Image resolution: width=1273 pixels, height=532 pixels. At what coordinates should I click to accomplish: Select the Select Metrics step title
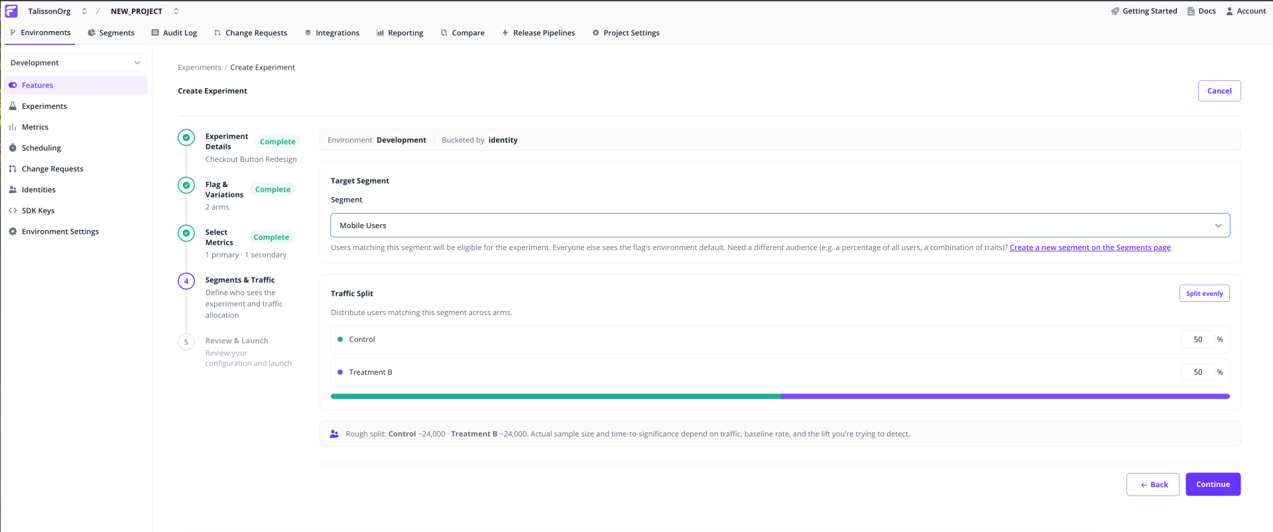(219, 237)
